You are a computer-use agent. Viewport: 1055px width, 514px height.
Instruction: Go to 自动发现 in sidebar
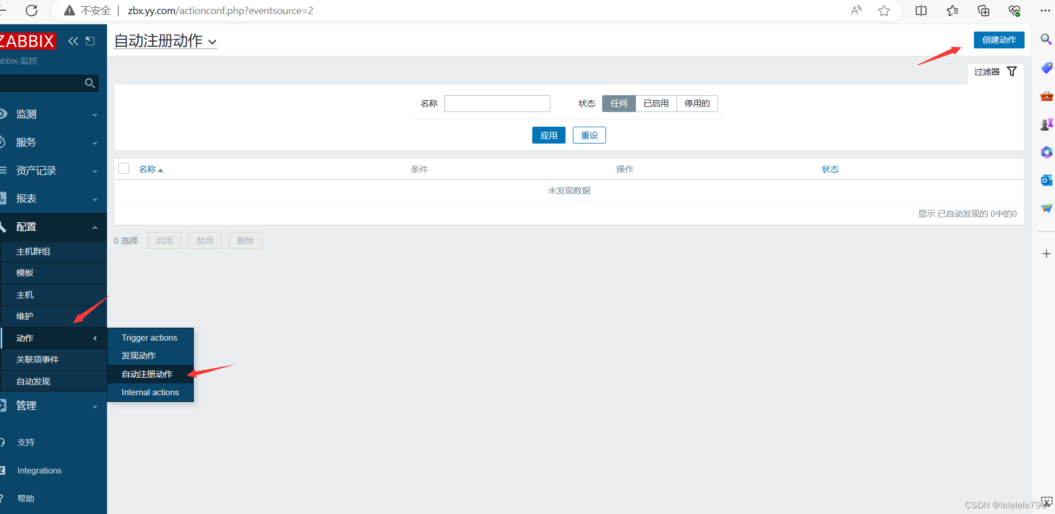click(54, 382)
